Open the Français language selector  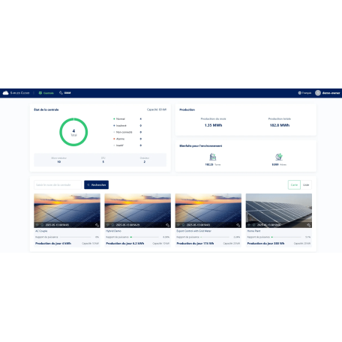304,93
